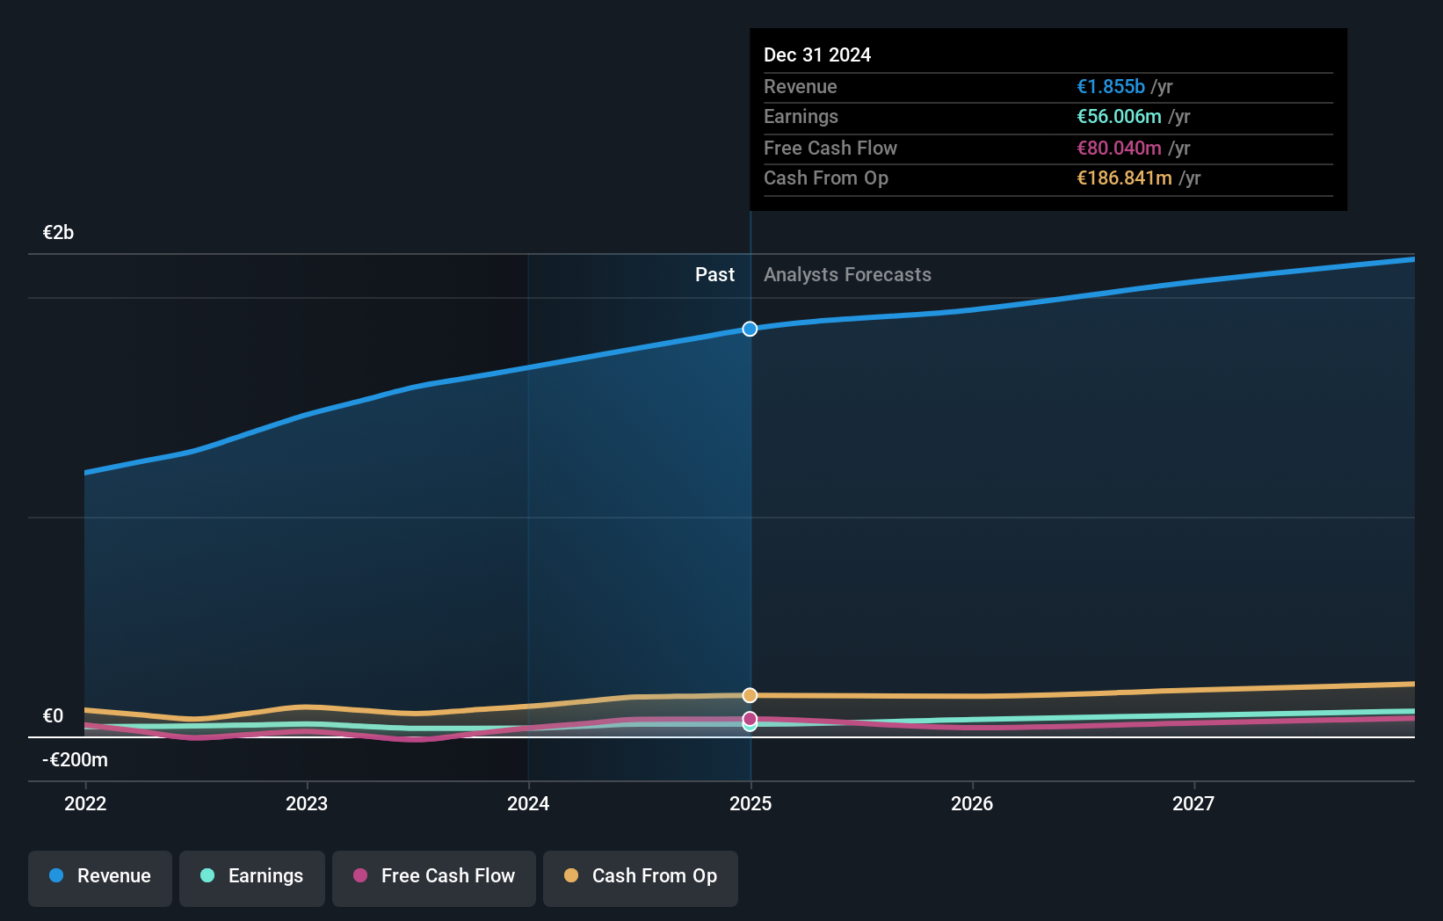Click the €1.855b revenue value in tooltip
Screen dimensions: 1443x921
pyautogui.click(x=1111, y=86)
